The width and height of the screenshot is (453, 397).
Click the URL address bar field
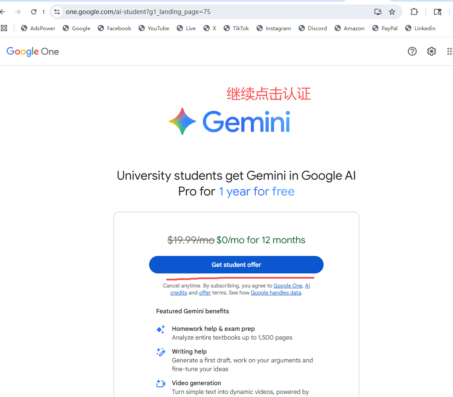coord(210,12)
